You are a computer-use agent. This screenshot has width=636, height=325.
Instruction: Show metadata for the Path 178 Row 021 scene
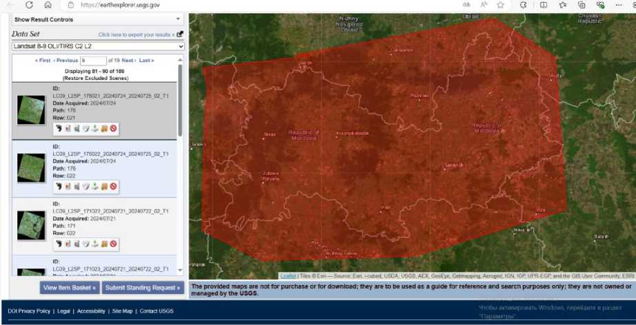pyautogui.click(x=86, y=129)
